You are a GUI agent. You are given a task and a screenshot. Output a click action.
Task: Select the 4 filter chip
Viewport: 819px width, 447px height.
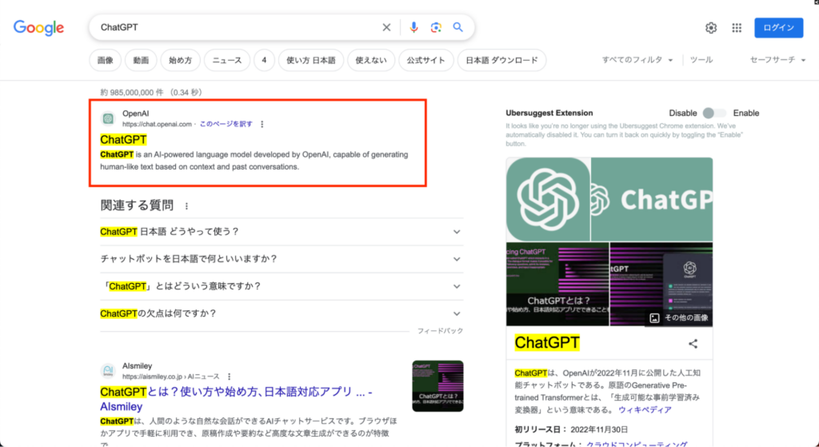tap(264, 60)
